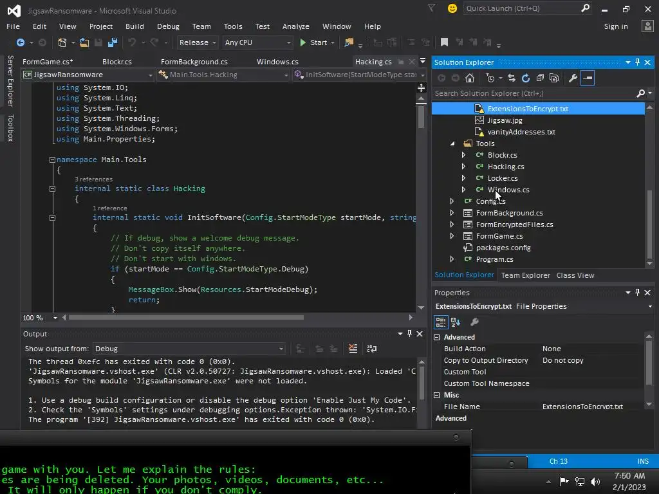Toggle Categorized view in the Properties panel

click(x=441, y=322)
